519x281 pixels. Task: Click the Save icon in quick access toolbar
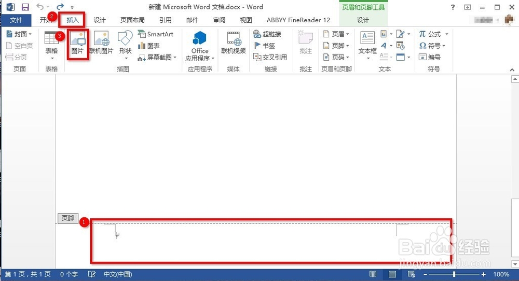pos(25,7)
